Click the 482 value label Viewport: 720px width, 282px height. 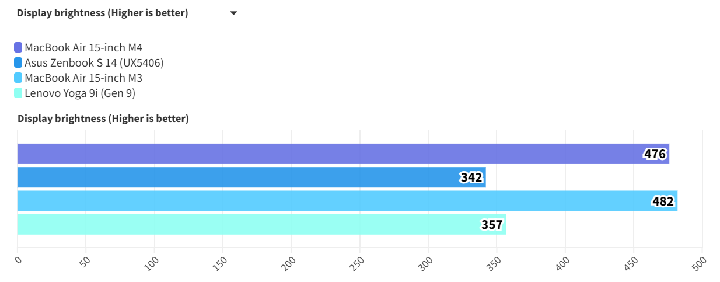[663, 201]
